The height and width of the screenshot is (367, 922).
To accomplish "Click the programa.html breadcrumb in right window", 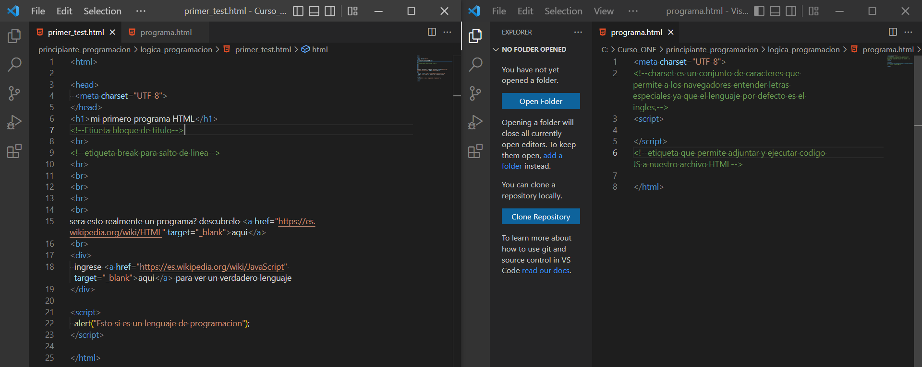I will click(x=883, y=49).
